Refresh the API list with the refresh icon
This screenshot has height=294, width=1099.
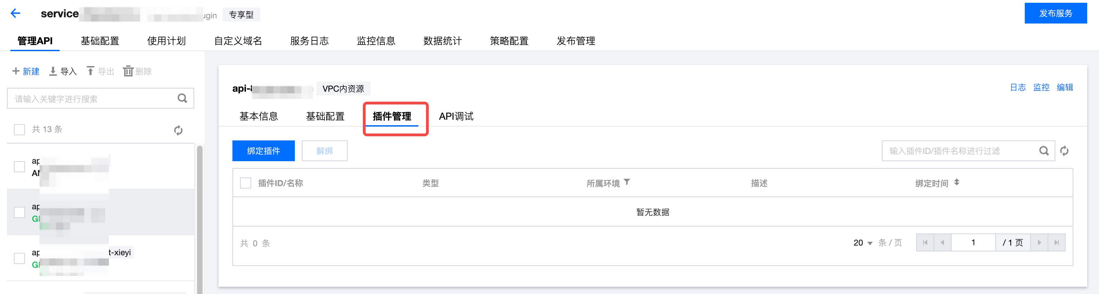(178, 130)
